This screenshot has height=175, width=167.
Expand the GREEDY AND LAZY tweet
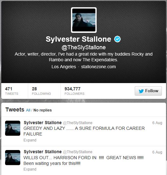[30, 140]
